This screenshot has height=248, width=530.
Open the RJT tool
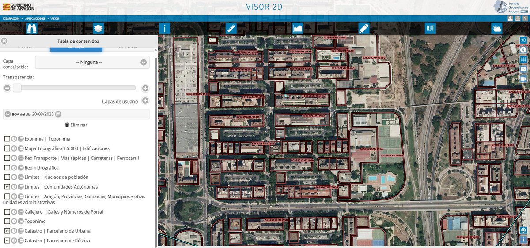tap(430, 29)
